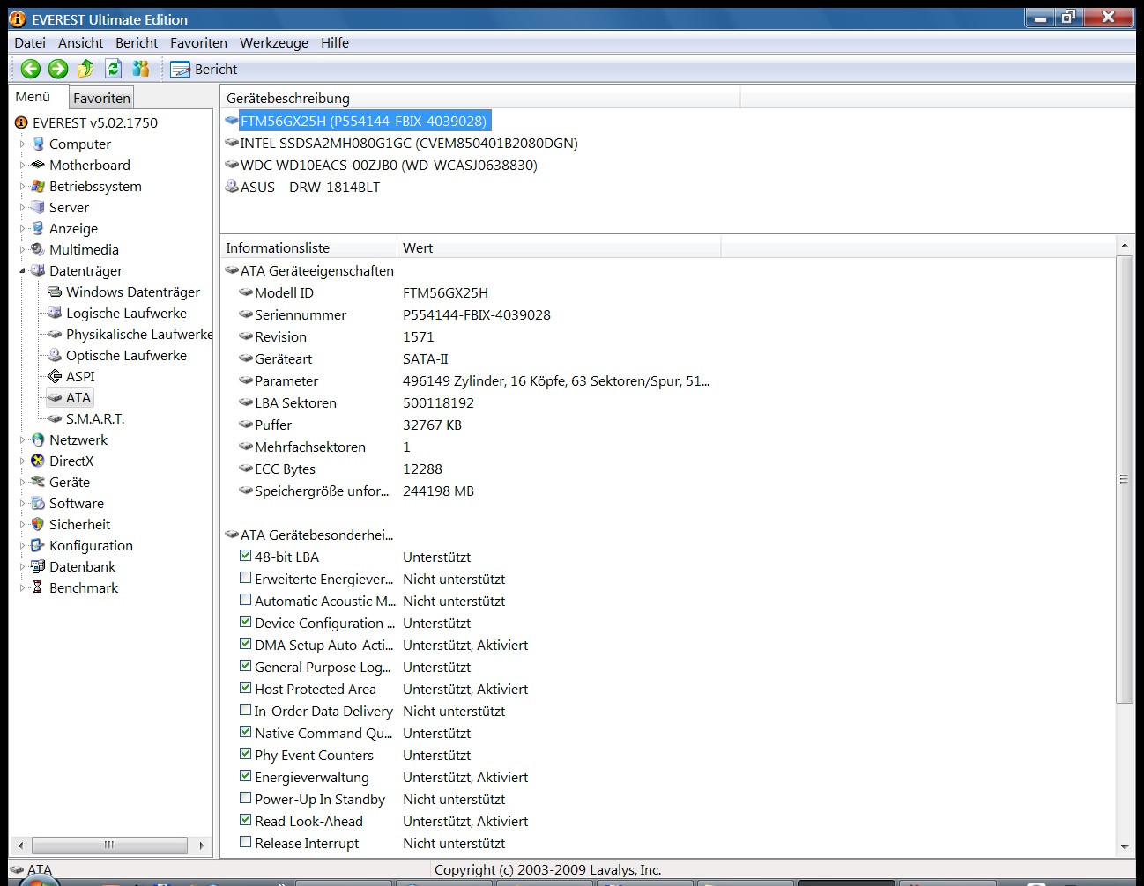
Task: Toggle the Device Configuration checkbox
Action: 246,622
